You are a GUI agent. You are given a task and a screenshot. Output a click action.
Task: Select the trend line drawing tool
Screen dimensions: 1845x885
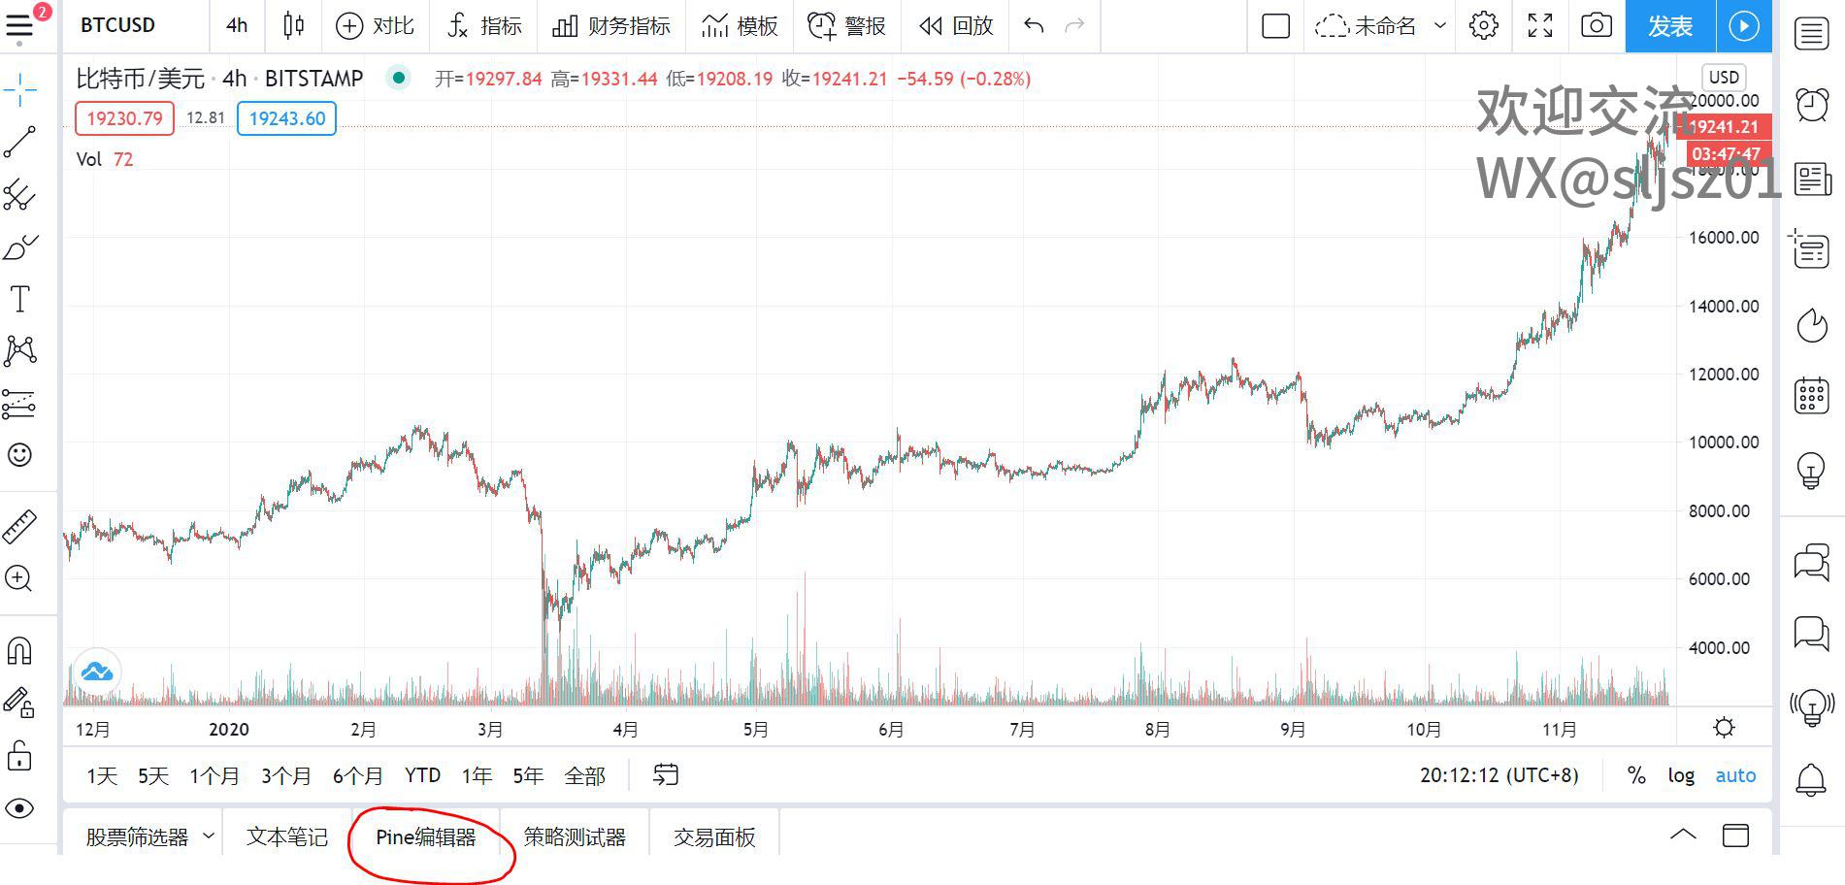point(19,142)
